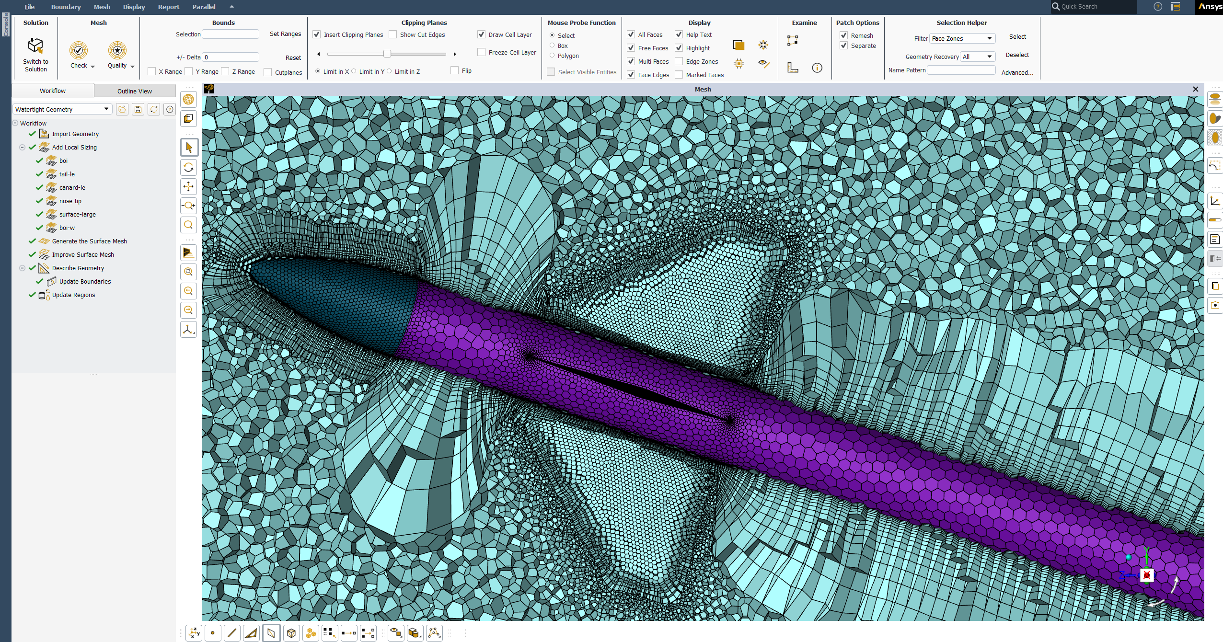
Task: Click the Quick Search field
Action: click(1094, 7)
